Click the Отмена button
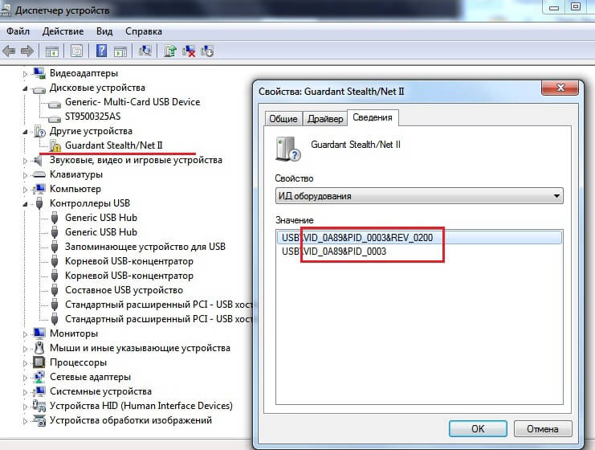 [543, 429]
